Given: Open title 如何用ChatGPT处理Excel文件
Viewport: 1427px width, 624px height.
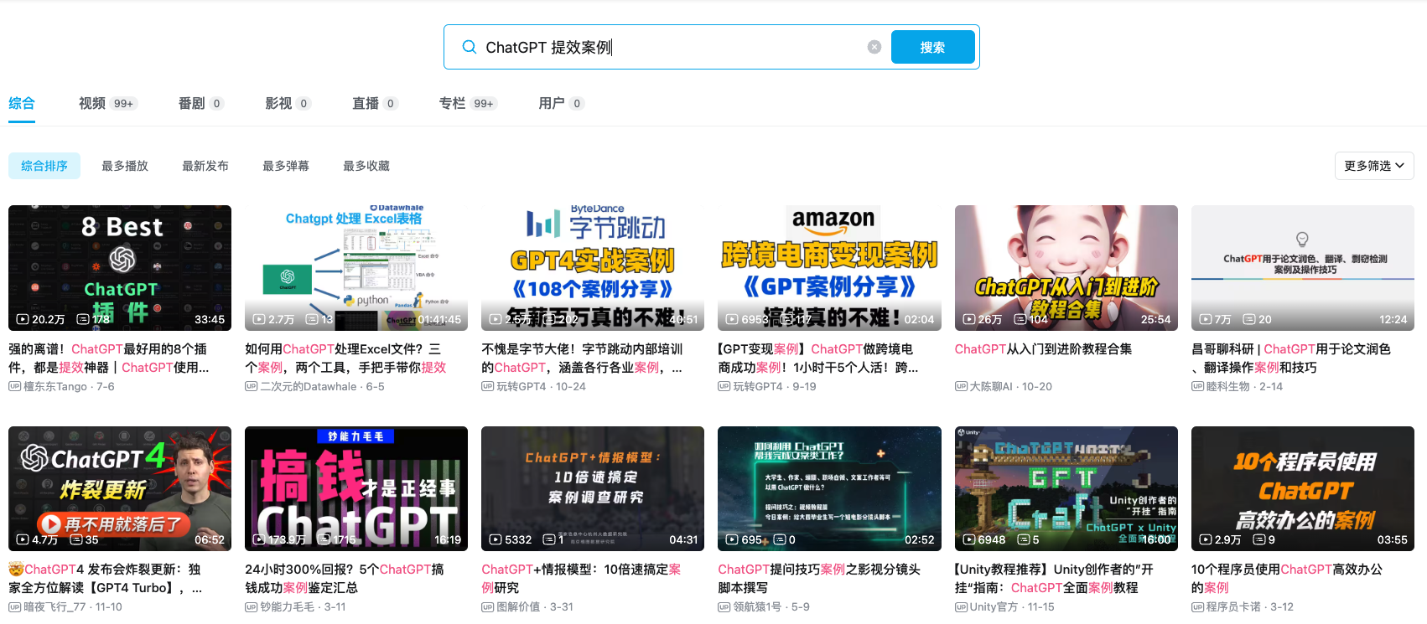Looking at the screenshot, I should point(345,358).
